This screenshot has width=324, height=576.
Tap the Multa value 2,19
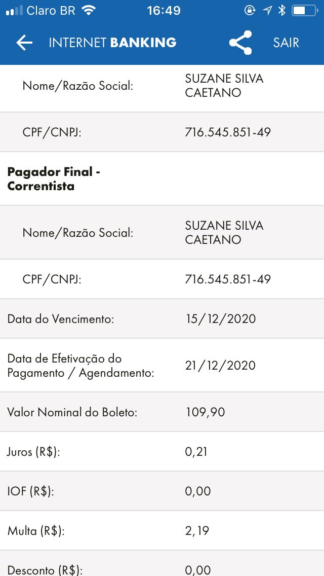click(x=196, y=530)
